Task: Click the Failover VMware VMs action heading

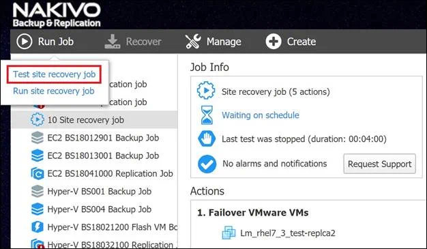Action: pos(253,212)
